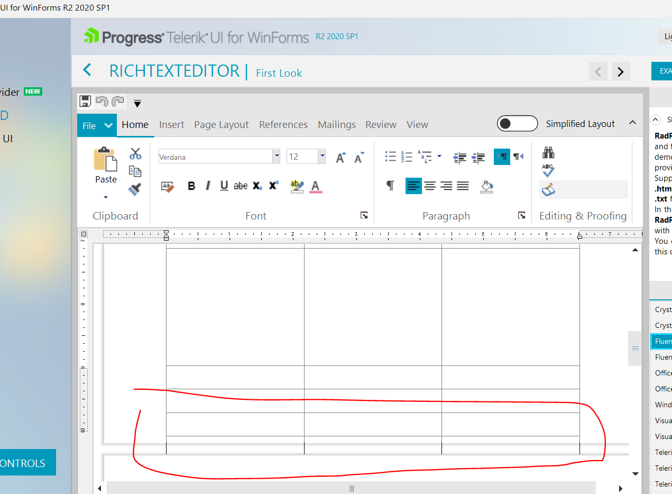Viewport: 672px width, 494px height.
Task: Switch to the Insert ribbon tab
Action: tap(172, 125)
